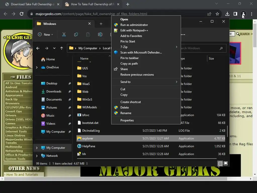Click the Cut scissors icon in Explorer toolbar

[x=64, y=34]
